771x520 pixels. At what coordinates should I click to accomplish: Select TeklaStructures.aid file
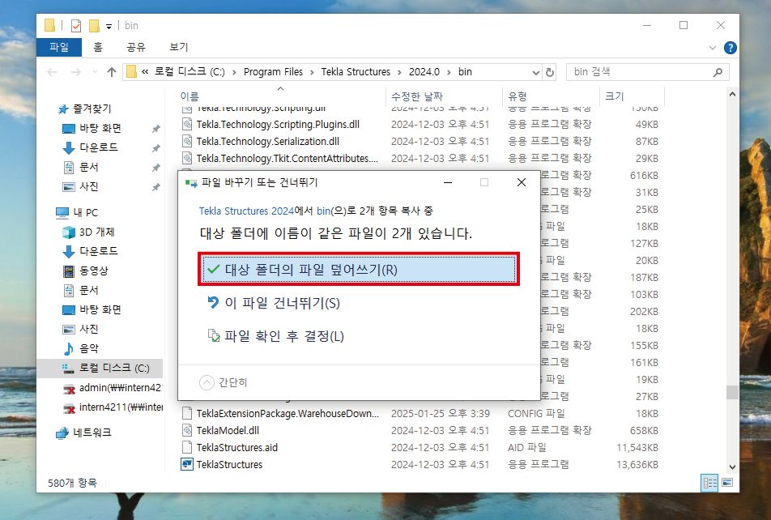click(x=237, y=448)
